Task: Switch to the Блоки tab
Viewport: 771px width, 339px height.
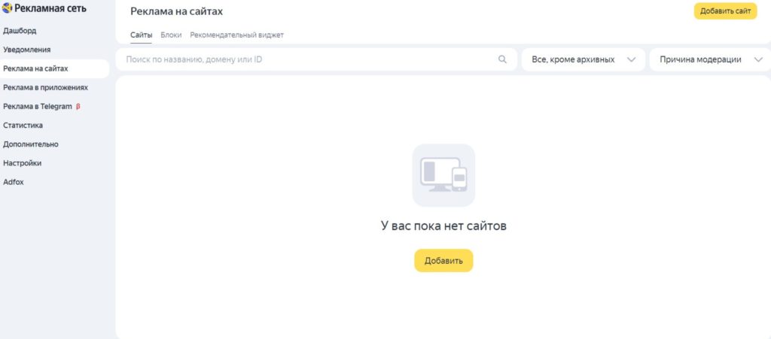Action: coord(171,35)
